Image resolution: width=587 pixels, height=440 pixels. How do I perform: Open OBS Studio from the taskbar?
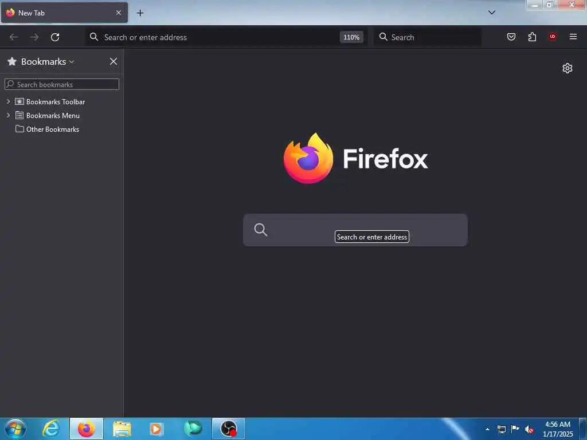(x=229, y=429)
